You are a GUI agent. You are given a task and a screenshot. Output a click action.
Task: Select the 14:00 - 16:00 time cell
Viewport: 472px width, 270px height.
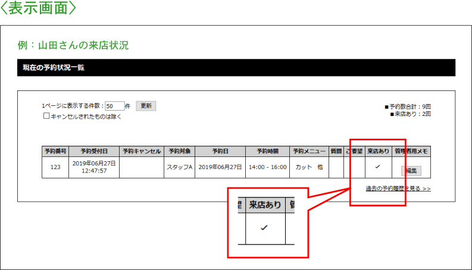267,167
